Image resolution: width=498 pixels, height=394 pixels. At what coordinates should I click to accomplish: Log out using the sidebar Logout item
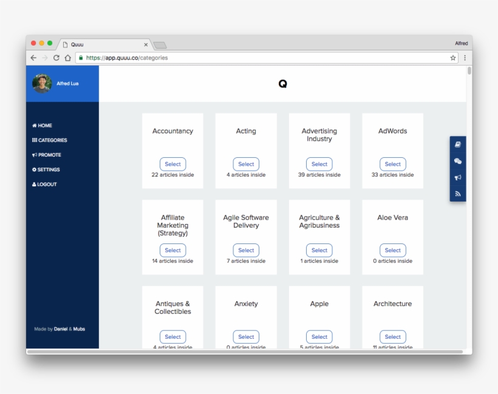[x=44, y=185]
